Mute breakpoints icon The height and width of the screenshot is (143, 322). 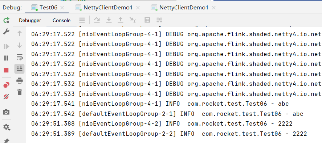[x=7, y=97]
